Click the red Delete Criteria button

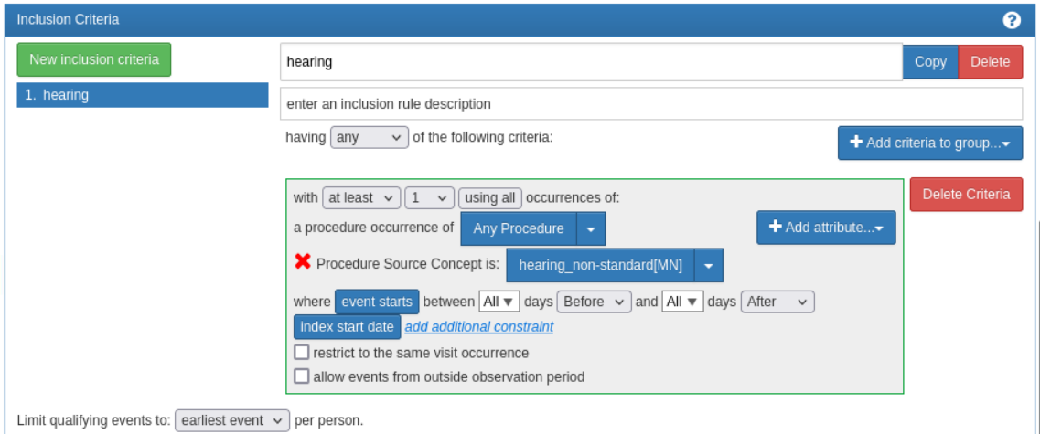967,194
